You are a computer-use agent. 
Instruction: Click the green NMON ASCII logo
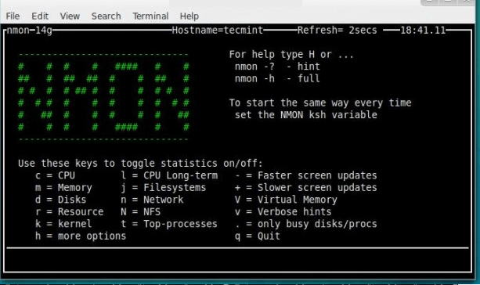click(x=103, y=97)
